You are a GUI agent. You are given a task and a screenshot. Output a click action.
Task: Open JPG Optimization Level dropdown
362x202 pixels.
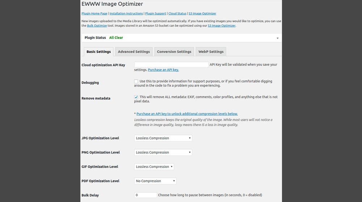[x=163, y=138]
